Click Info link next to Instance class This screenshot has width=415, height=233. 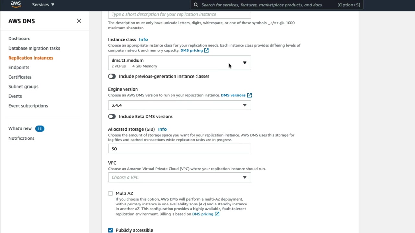[143, 39]
